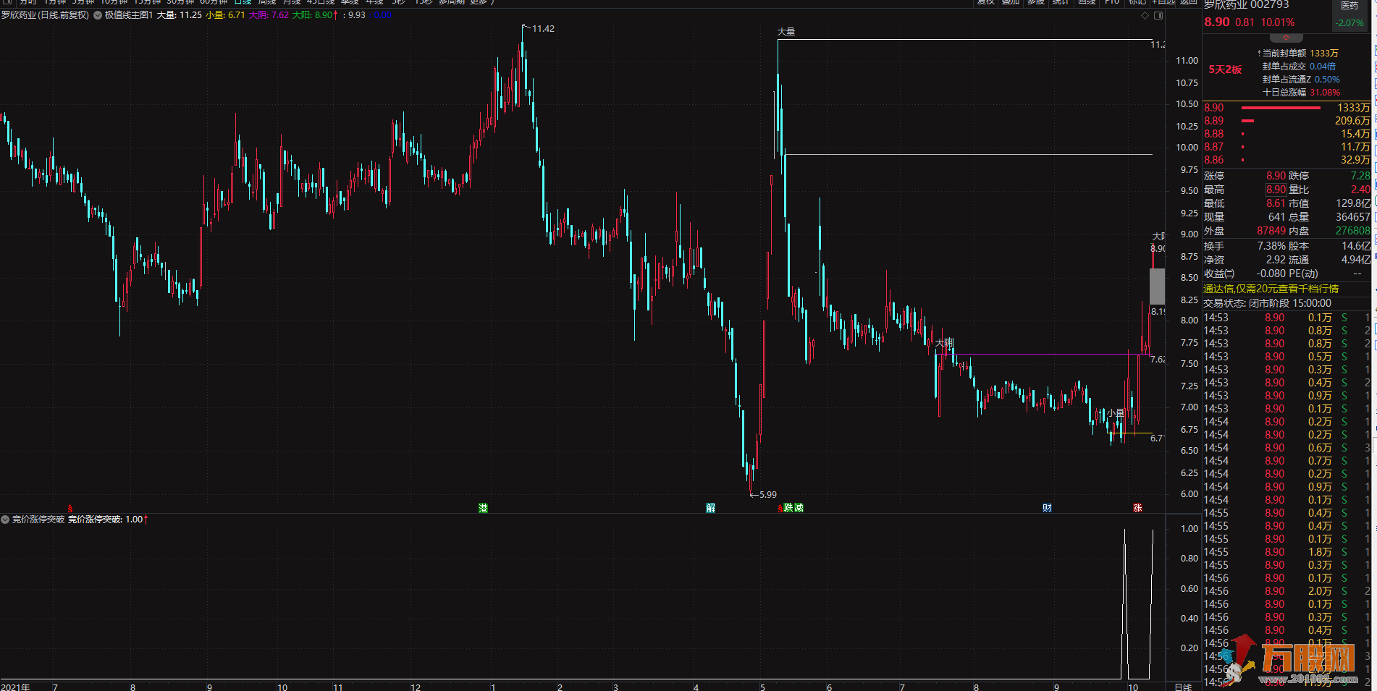The image size is (1377, 691).
Task: Click the 罗欣药业 002793 stock title
Action: click(x=1247, y=5)
